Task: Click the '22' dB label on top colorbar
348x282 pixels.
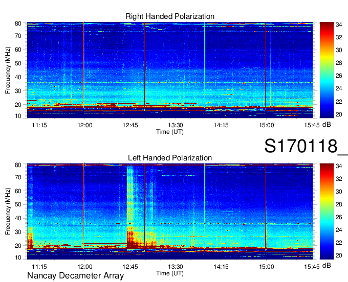Action: [x=339, y=102]
